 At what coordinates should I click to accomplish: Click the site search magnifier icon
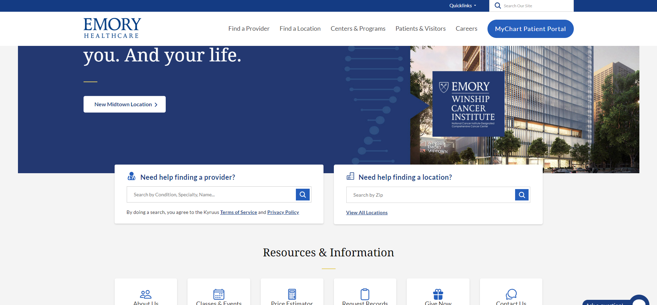[497, 6]
